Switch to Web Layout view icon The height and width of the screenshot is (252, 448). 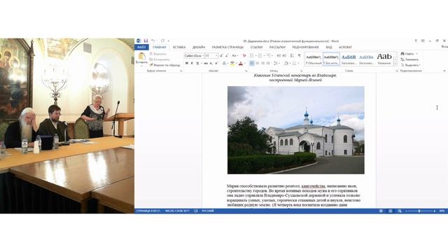click(400, 211)
